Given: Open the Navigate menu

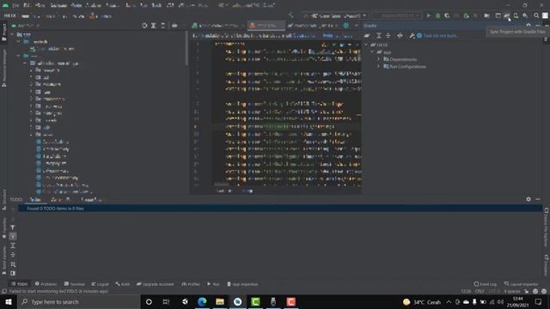Looking at the screenshot, I should [58, 5].
